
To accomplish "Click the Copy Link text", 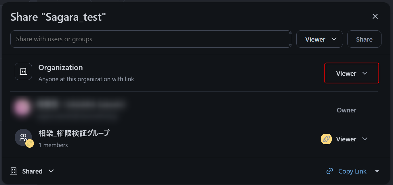I will [352, 171].
